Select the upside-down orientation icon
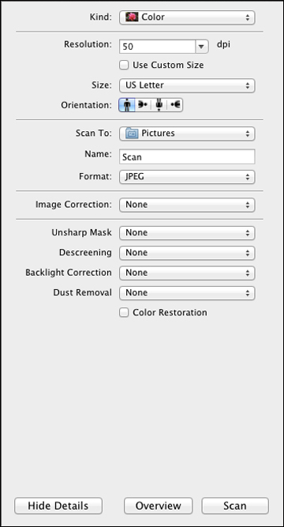This screenshot has height=527, width=284. click(159, 105)
